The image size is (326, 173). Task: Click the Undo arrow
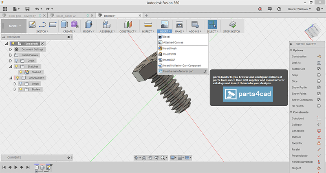[x=37, y=9]
